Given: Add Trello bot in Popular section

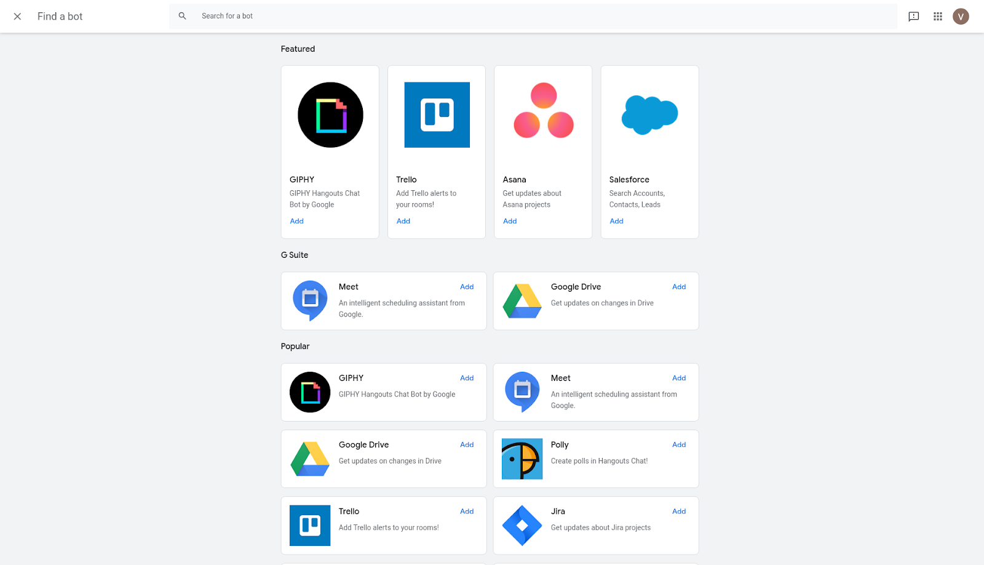Looking at the screenshot, I should (x=467, y=511).
